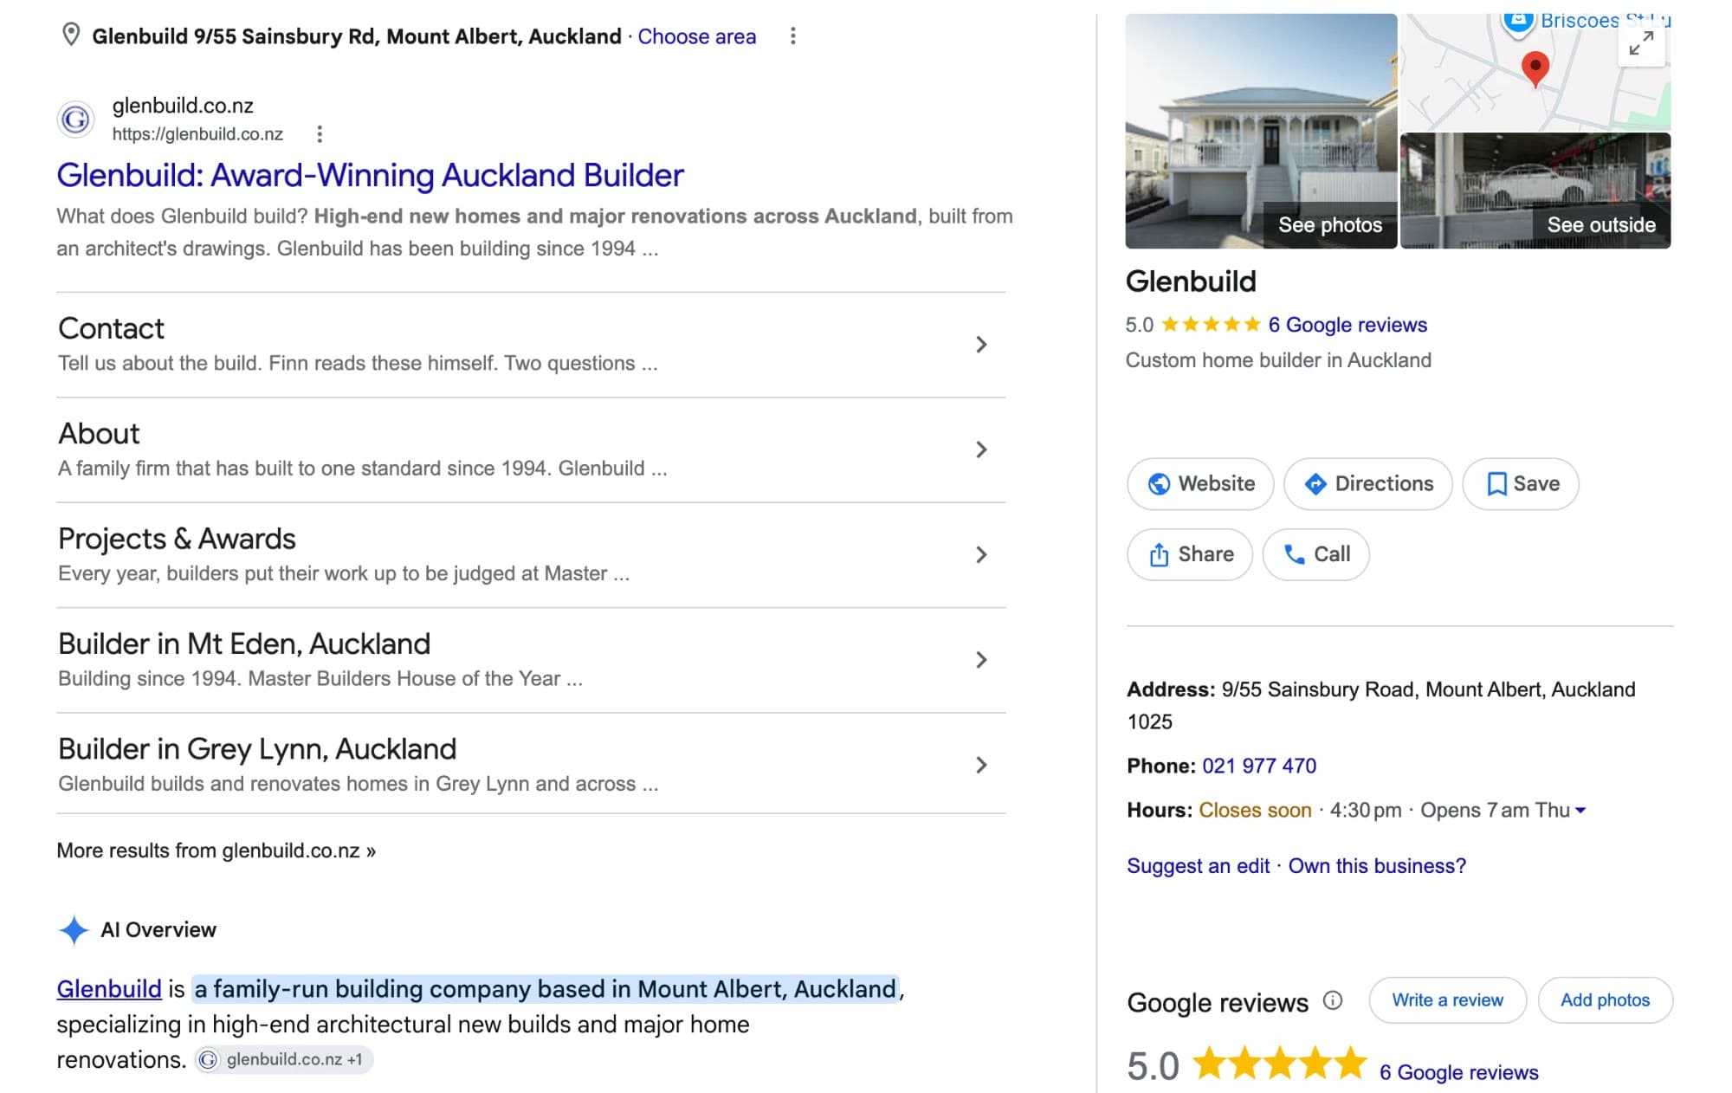The width and height of the screenshot is (1732, 1093).
Task: Open the About sitelink title
Action: (x=99, y=434)
